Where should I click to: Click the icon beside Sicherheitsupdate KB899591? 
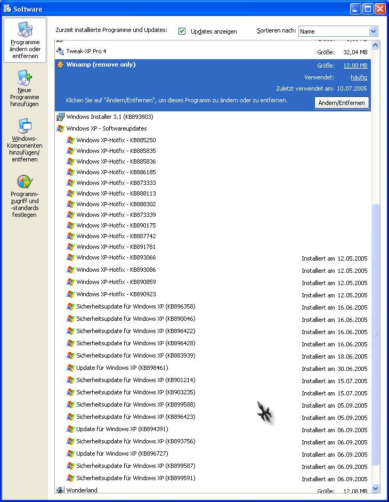click(70, 478)
